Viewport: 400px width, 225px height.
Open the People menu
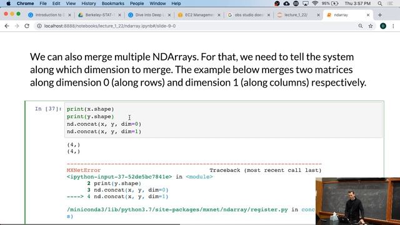[x=137, y=3]
